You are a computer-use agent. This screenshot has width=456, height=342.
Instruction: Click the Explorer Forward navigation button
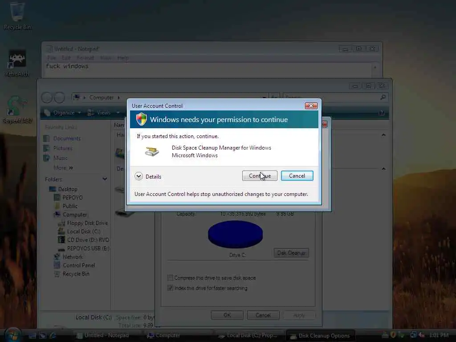pos(59,98)
